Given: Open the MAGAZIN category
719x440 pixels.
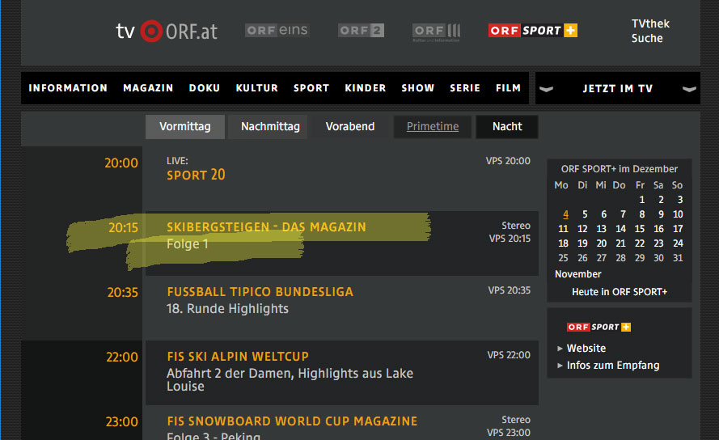Looking at the screenshot, I should click(x=148, y=87).
